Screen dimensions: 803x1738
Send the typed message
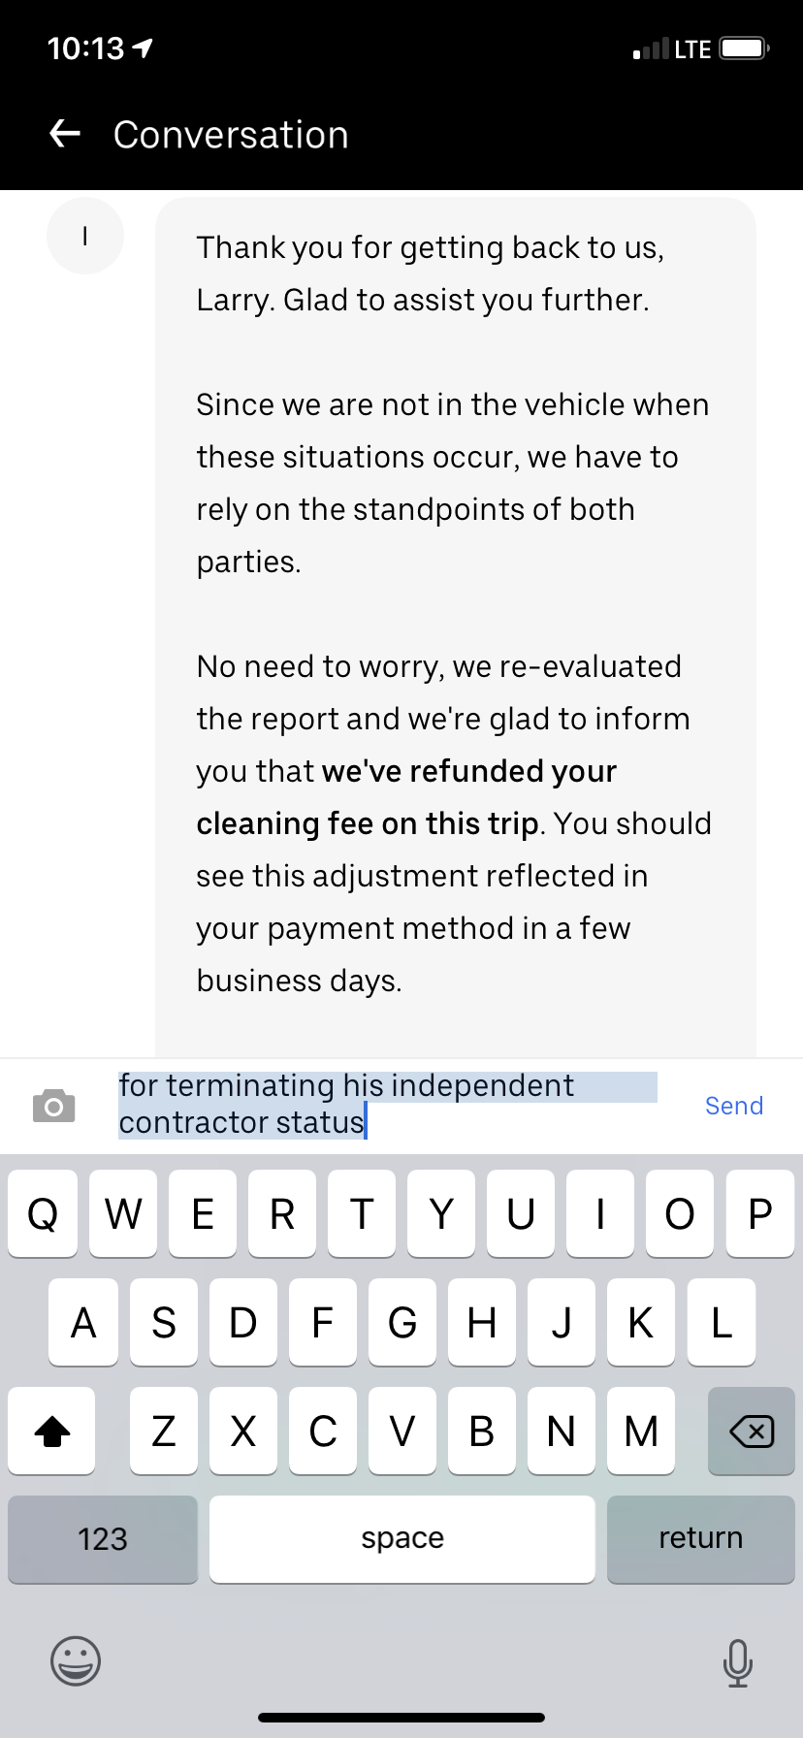point(733,1106)
